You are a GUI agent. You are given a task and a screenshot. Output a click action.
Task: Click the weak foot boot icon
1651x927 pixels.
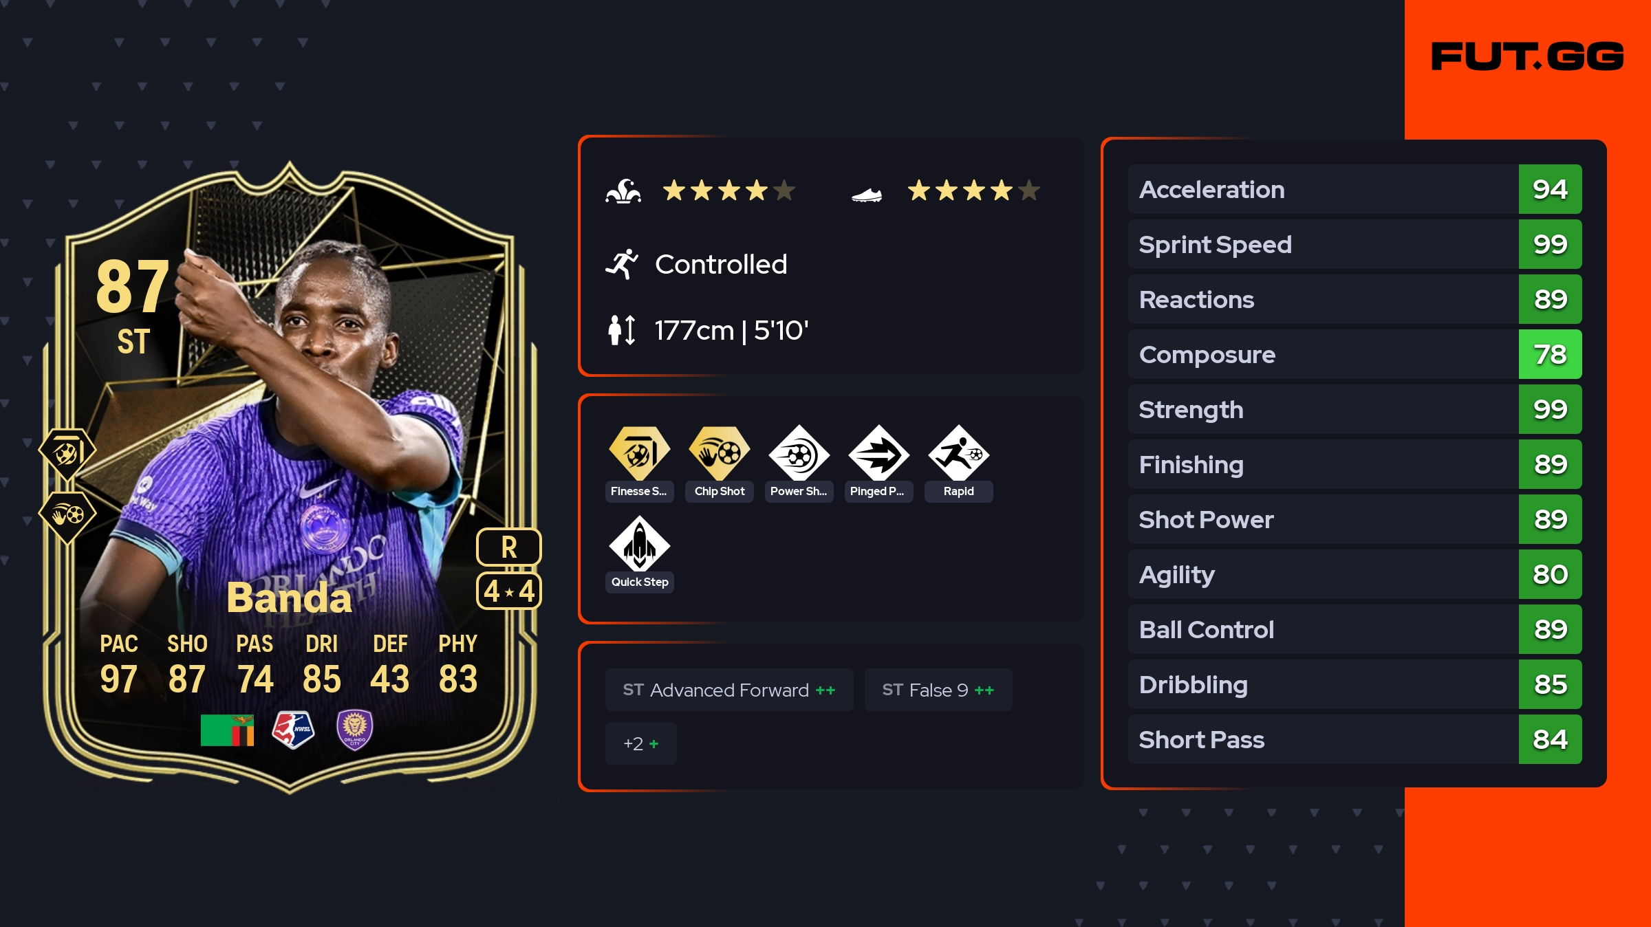pyautogui.click(x=867, y=195)
